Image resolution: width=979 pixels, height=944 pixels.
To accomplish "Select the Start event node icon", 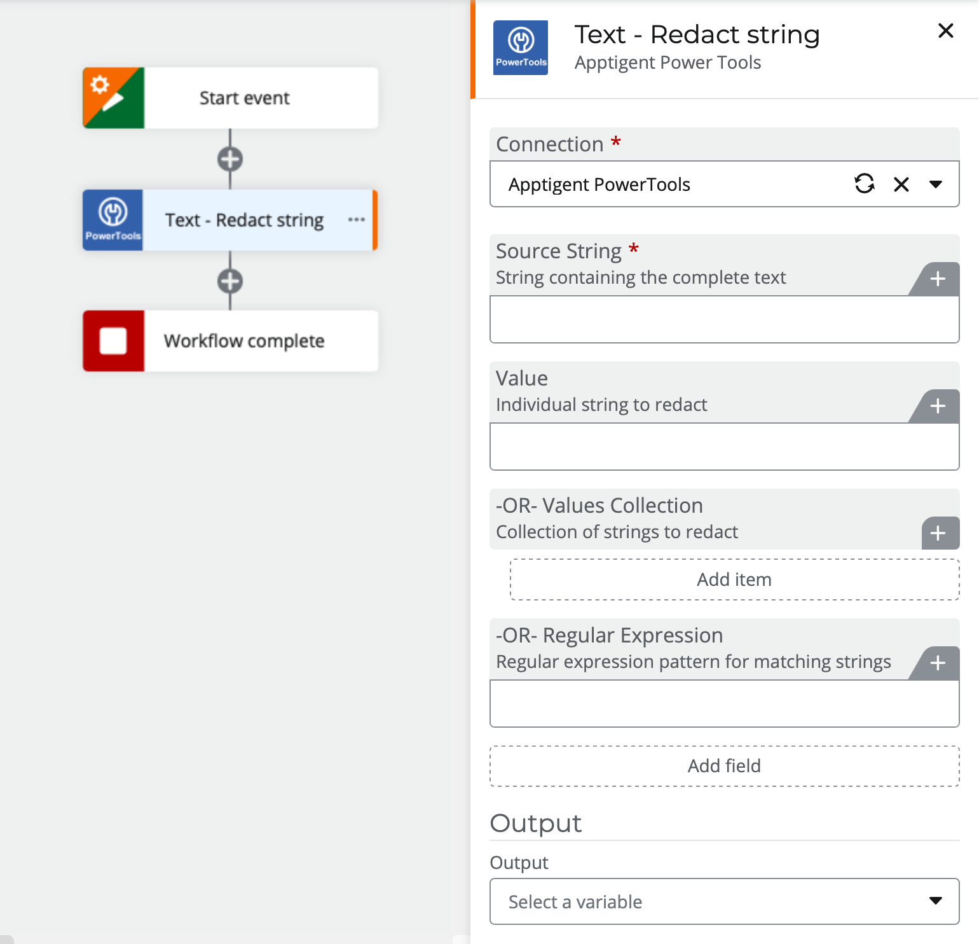I will click(113, 97).
